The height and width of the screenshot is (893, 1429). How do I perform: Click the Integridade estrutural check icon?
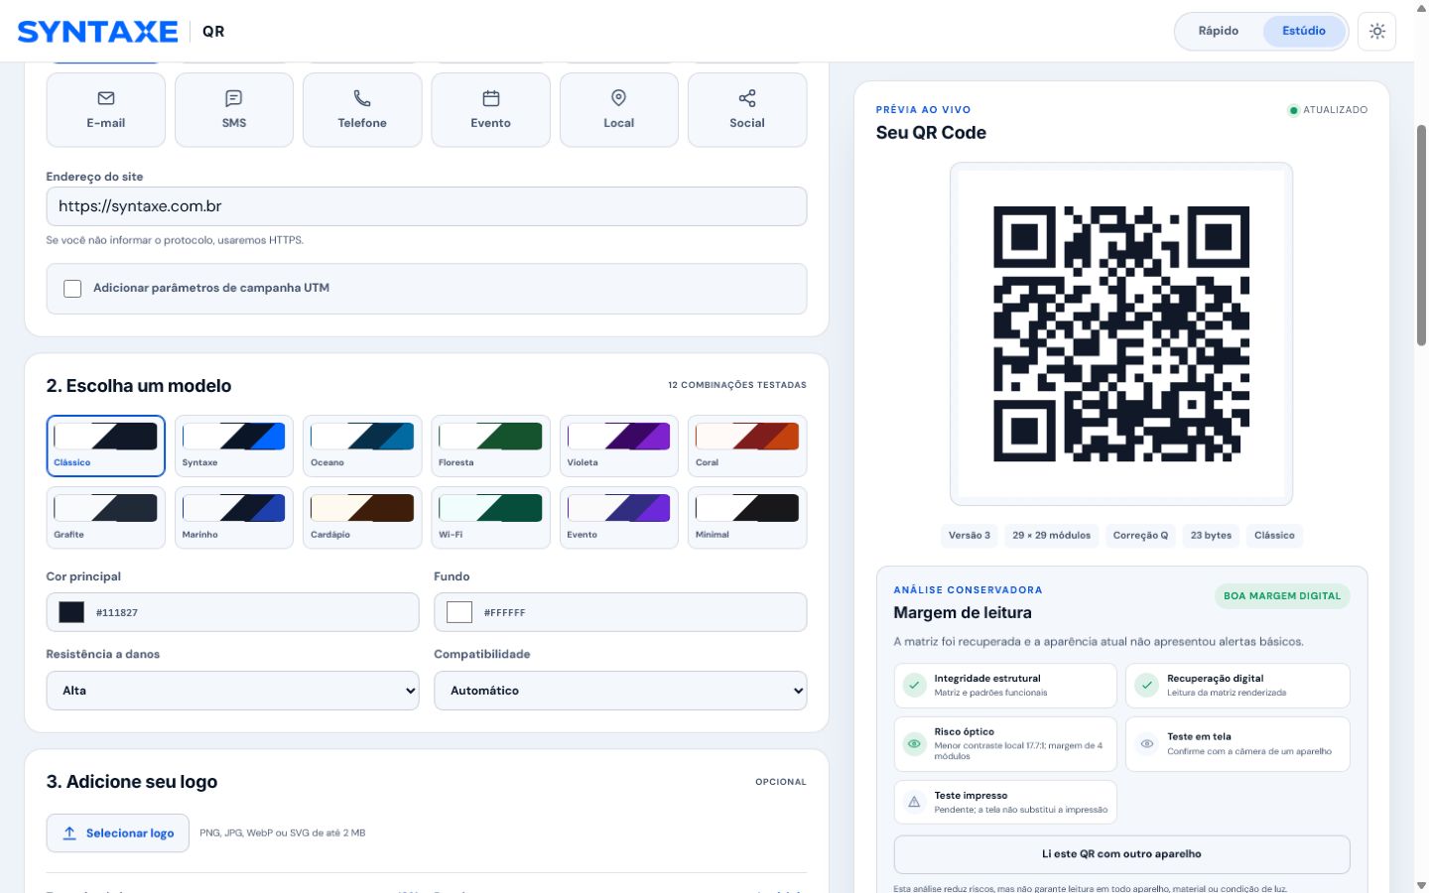(915, 685)
